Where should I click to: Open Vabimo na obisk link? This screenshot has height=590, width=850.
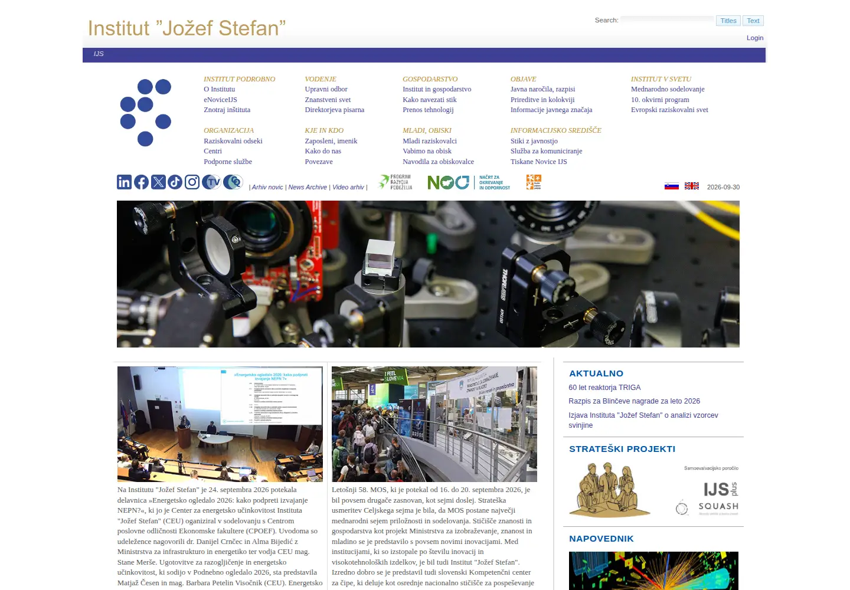tap(427, 151)
